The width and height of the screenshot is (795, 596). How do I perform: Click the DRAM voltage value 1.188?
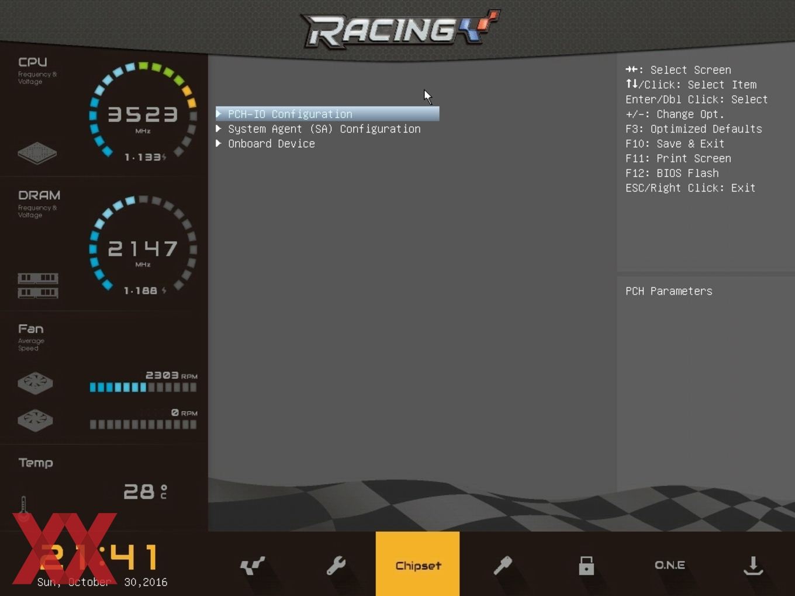pyautogui.click(x=141, y=290)
